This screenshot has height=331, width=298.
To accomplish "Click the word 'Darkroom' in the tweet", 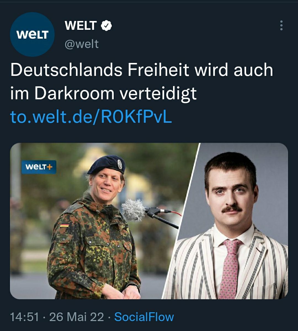I will [x=74, y=93].
